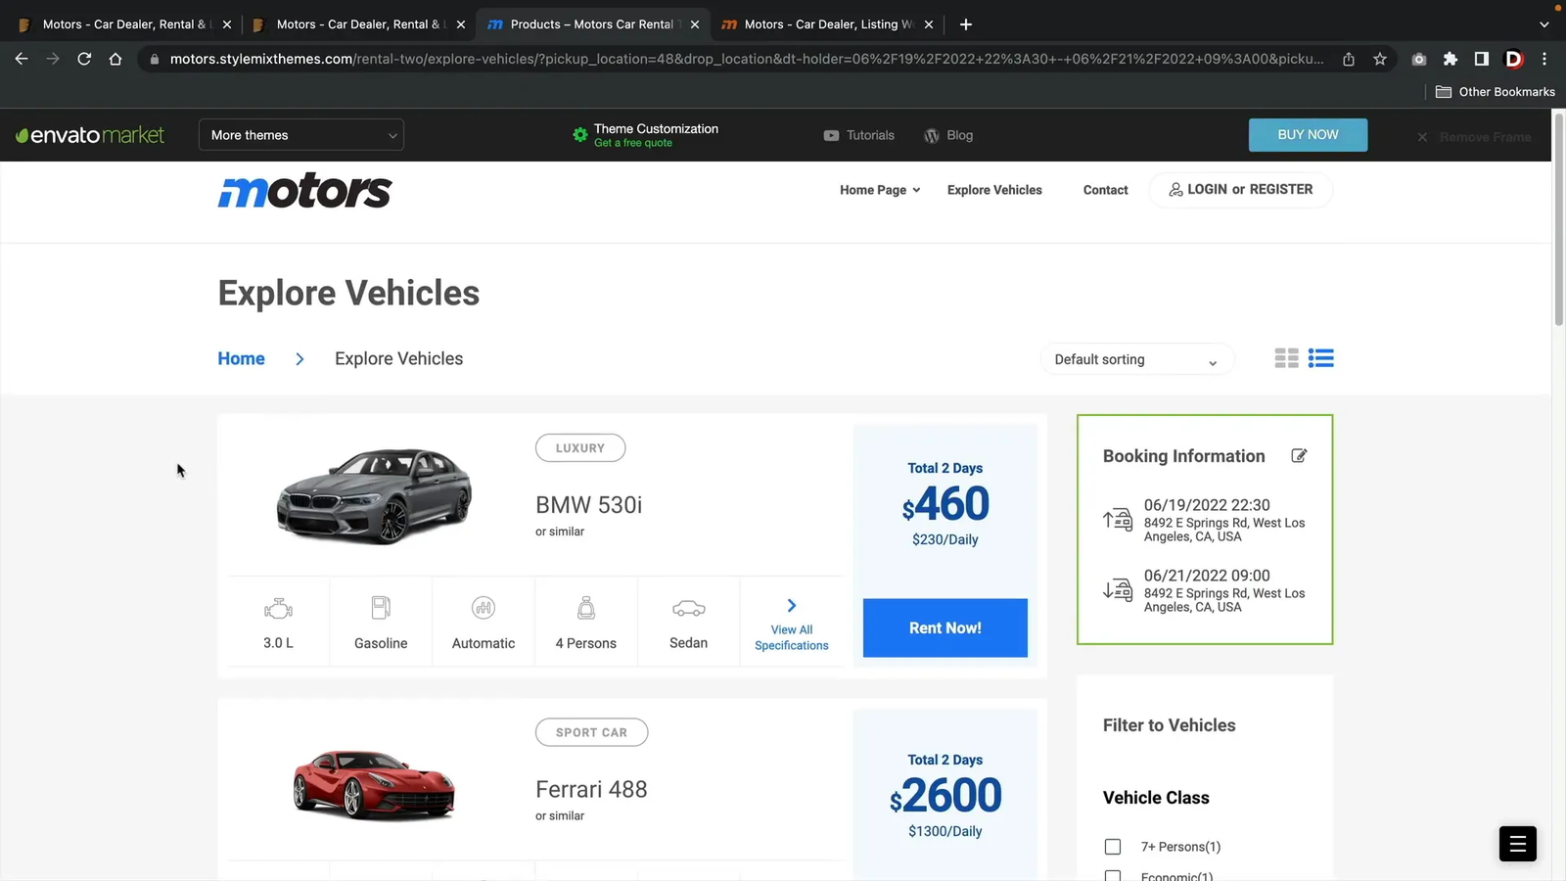Open the Ferrari 488 title

591,789
